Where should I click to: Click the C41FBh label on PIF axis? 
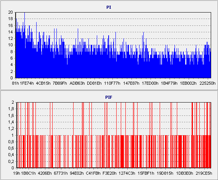[93, 173]
